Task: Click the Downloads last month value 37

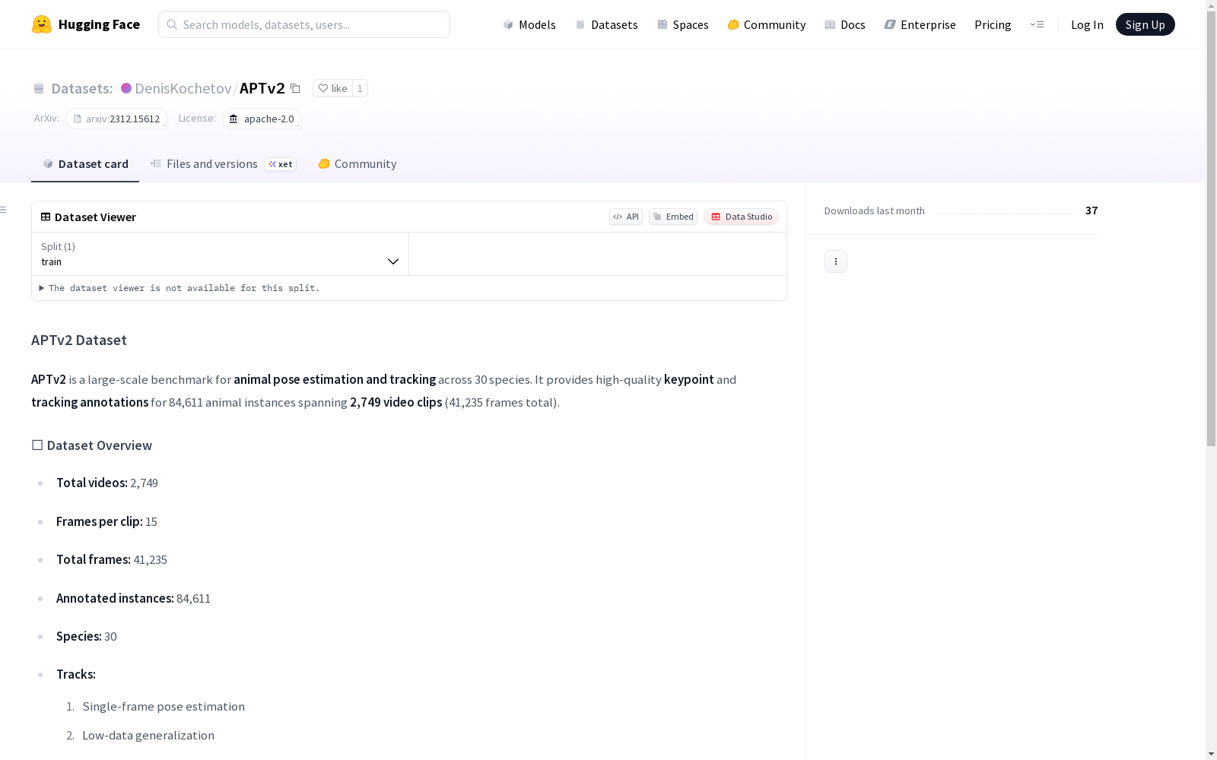Action: point(1091,211)
